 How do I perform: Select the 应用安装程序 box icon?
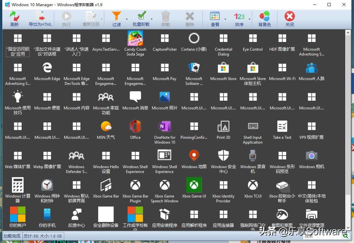click(x=165, y=214)
